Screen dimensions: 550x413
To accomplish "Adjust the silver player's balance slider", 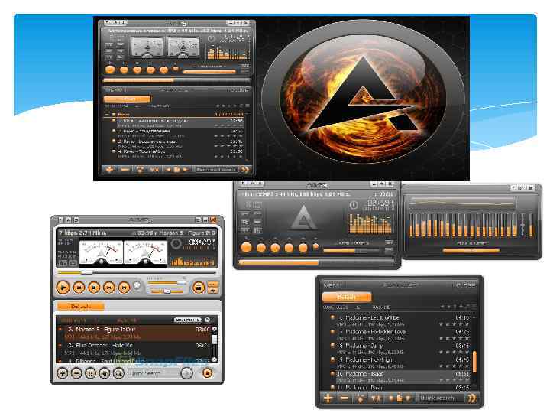I will tap(167, 291).
